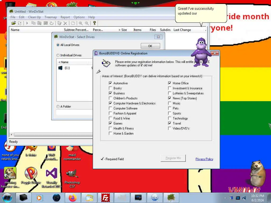Uncheck the Games checkbox
Viewport: 271px width, 203px height.
pyautogui.click(x=110, y=123)
